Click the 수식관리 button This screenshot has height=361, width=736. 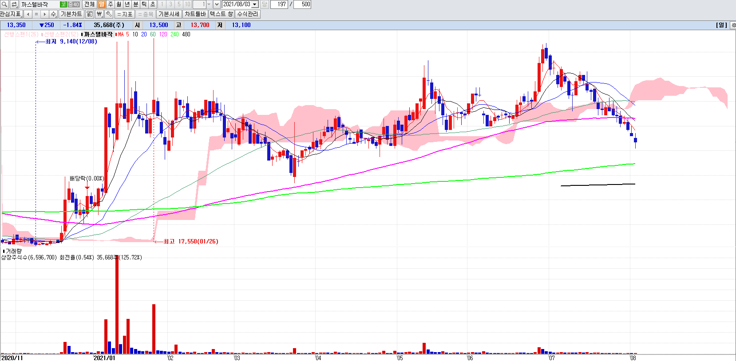click(248, 14)
